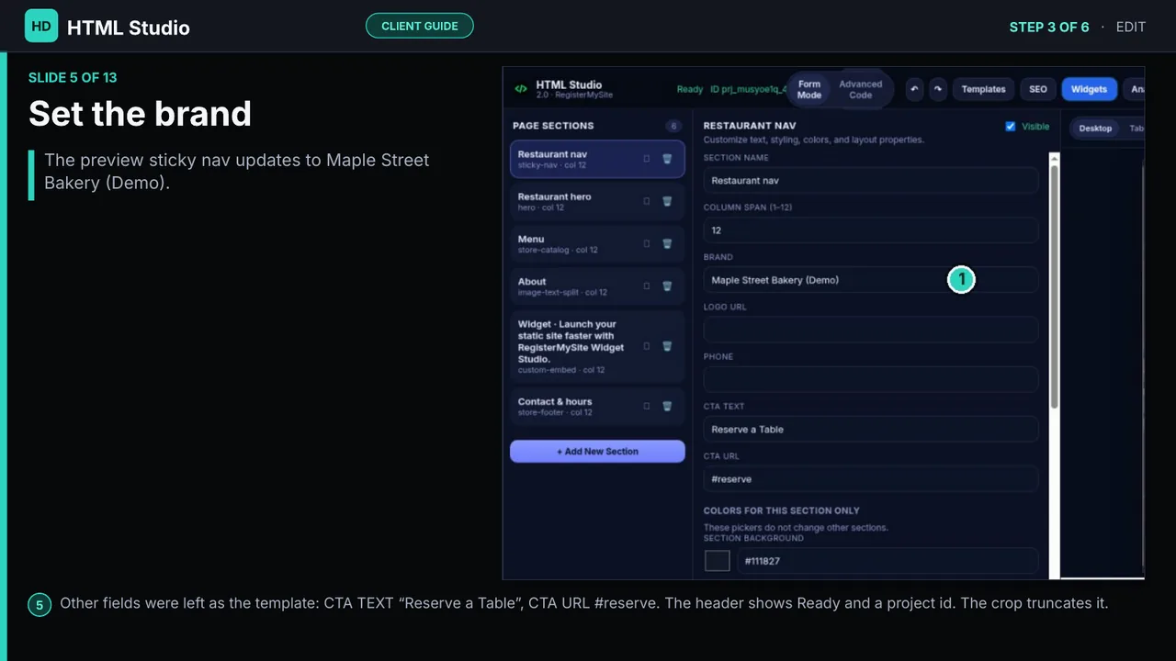Select the Desktop preview tab
The width and height of the screenshot is (1176, 661).
(1095, 129)
